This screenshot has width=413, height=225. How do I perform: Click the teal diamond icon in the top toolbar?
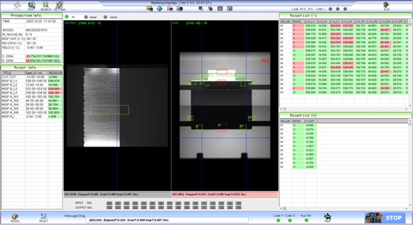[x=159, y=8]
